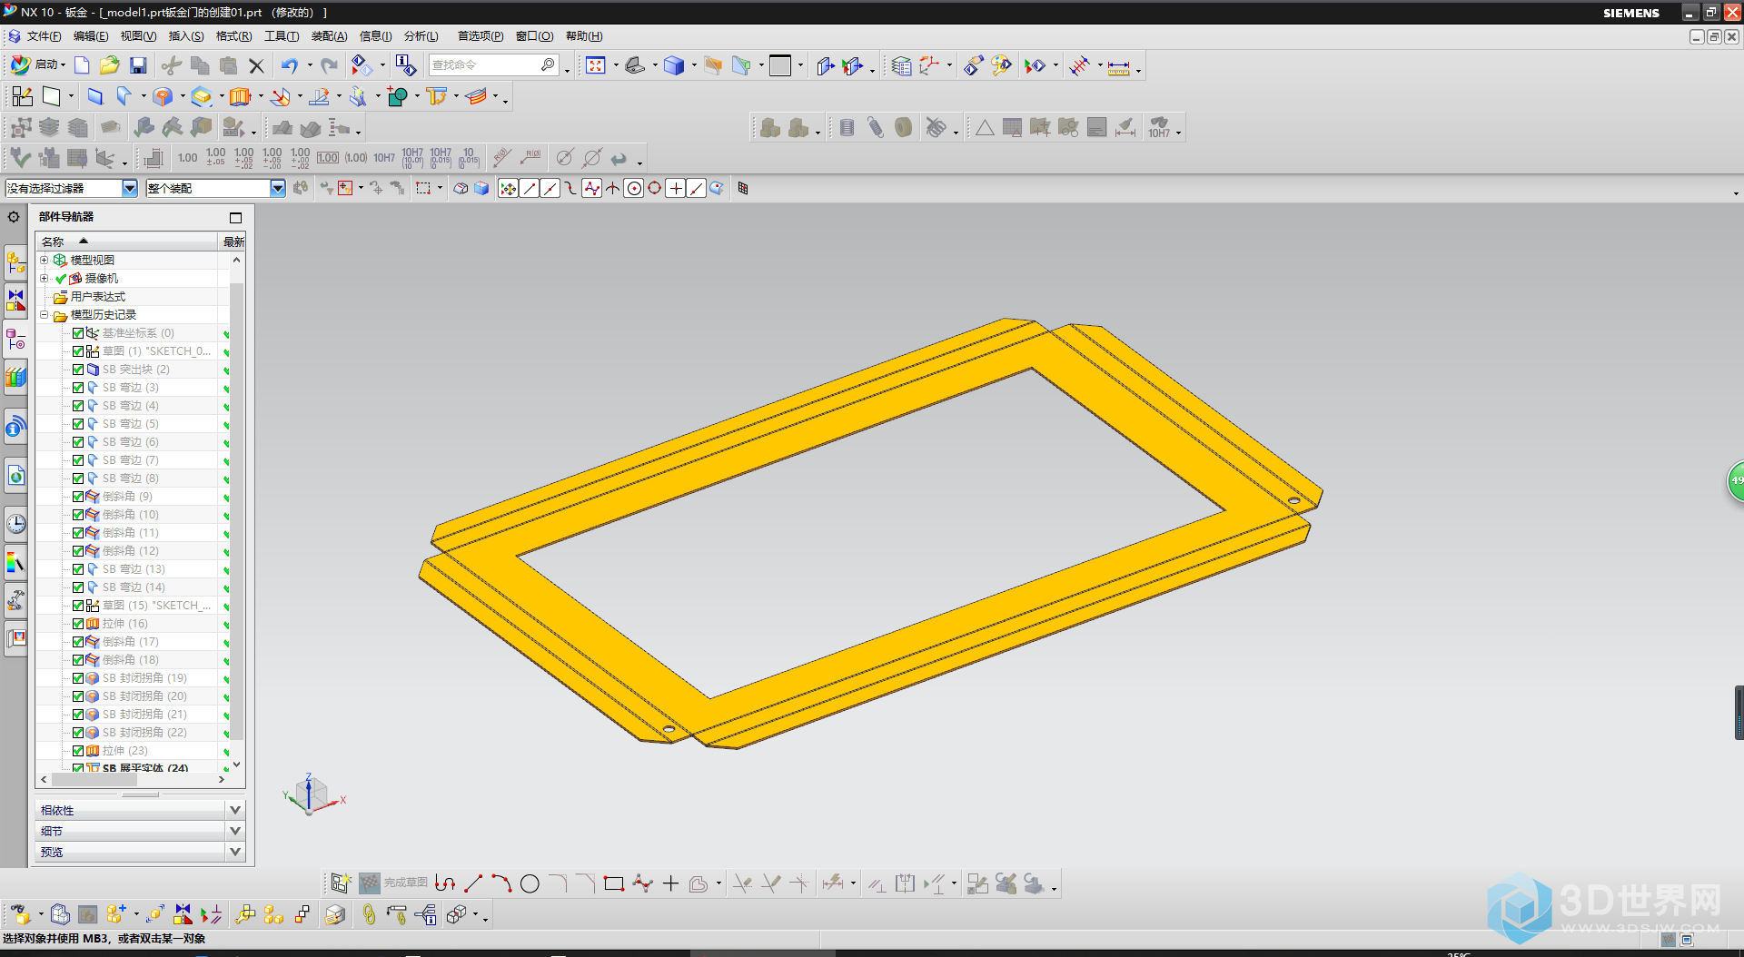1744x957 pixels.
Task: Toggle checkbox for 拉伸 (23)
Action: [x=78, y=751]
